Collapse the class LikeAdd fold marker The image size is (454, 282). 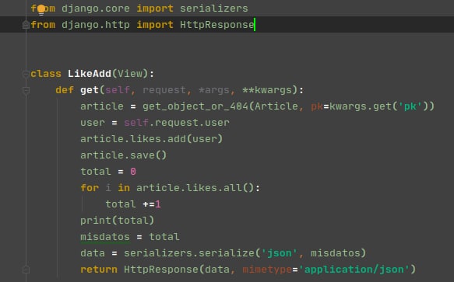26,74
